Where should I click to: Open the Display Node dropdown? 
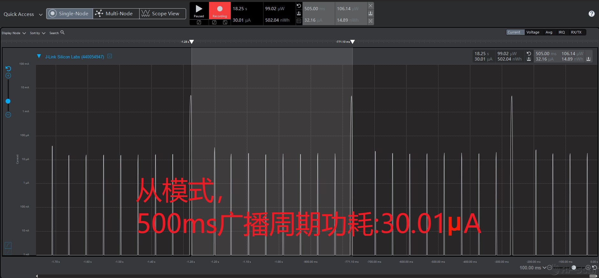[x=14, y=33]
